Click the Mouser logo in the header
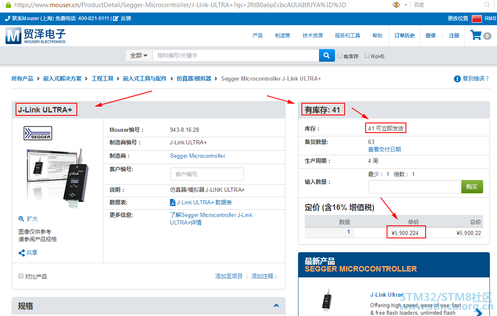The height and width of the screenshot is (316, 497). pyautogui.click(x=36, y=36)
